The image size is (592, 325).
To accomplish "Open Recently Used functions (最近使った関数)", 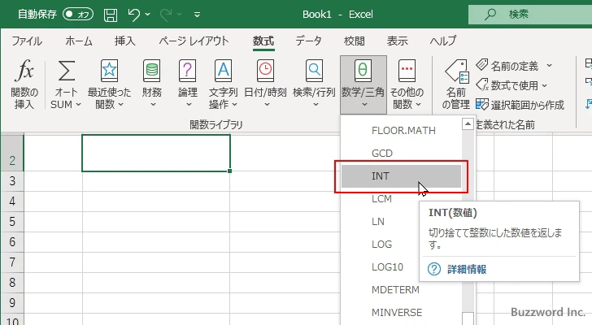I will pyautogui.click(x=109, y=84).
